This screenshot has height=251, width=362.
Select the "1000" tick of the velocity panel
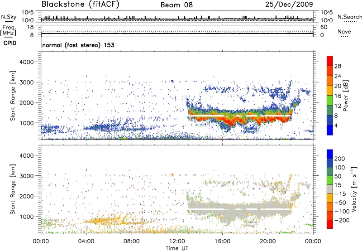pyautogui.click(x=26, y=216)
